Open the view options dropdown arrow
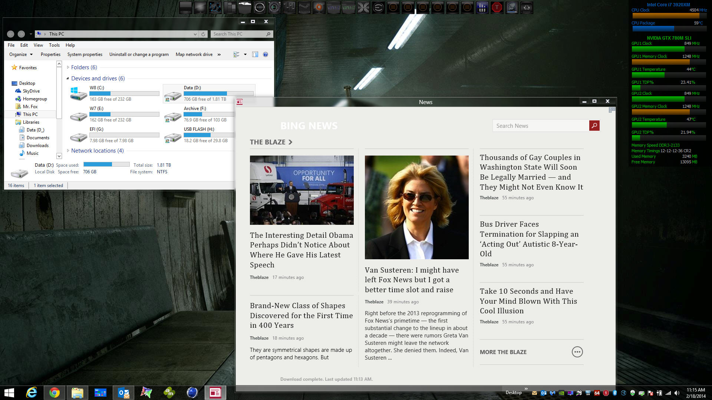Image resolution: width=712 pixels, height=400 pixels. coord(245,54)
